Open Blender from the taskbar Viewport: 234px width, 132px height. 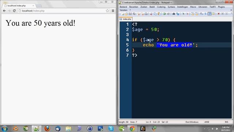pyautogui.click(x=15, y=129)
